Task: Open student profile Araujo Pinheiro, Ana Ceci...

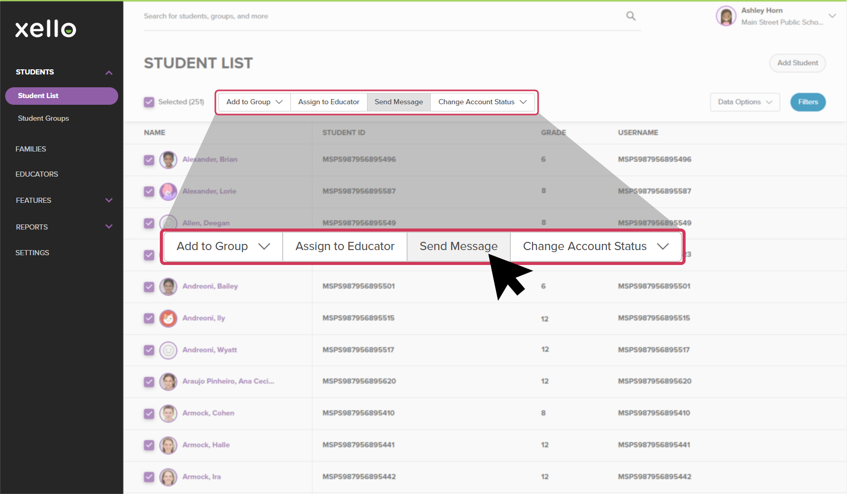Action: tap(228, 382)
